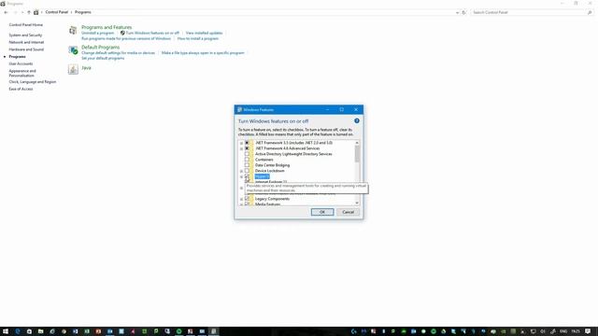Click the taskbar clock

pyautogui.click(x=576, y=331)
